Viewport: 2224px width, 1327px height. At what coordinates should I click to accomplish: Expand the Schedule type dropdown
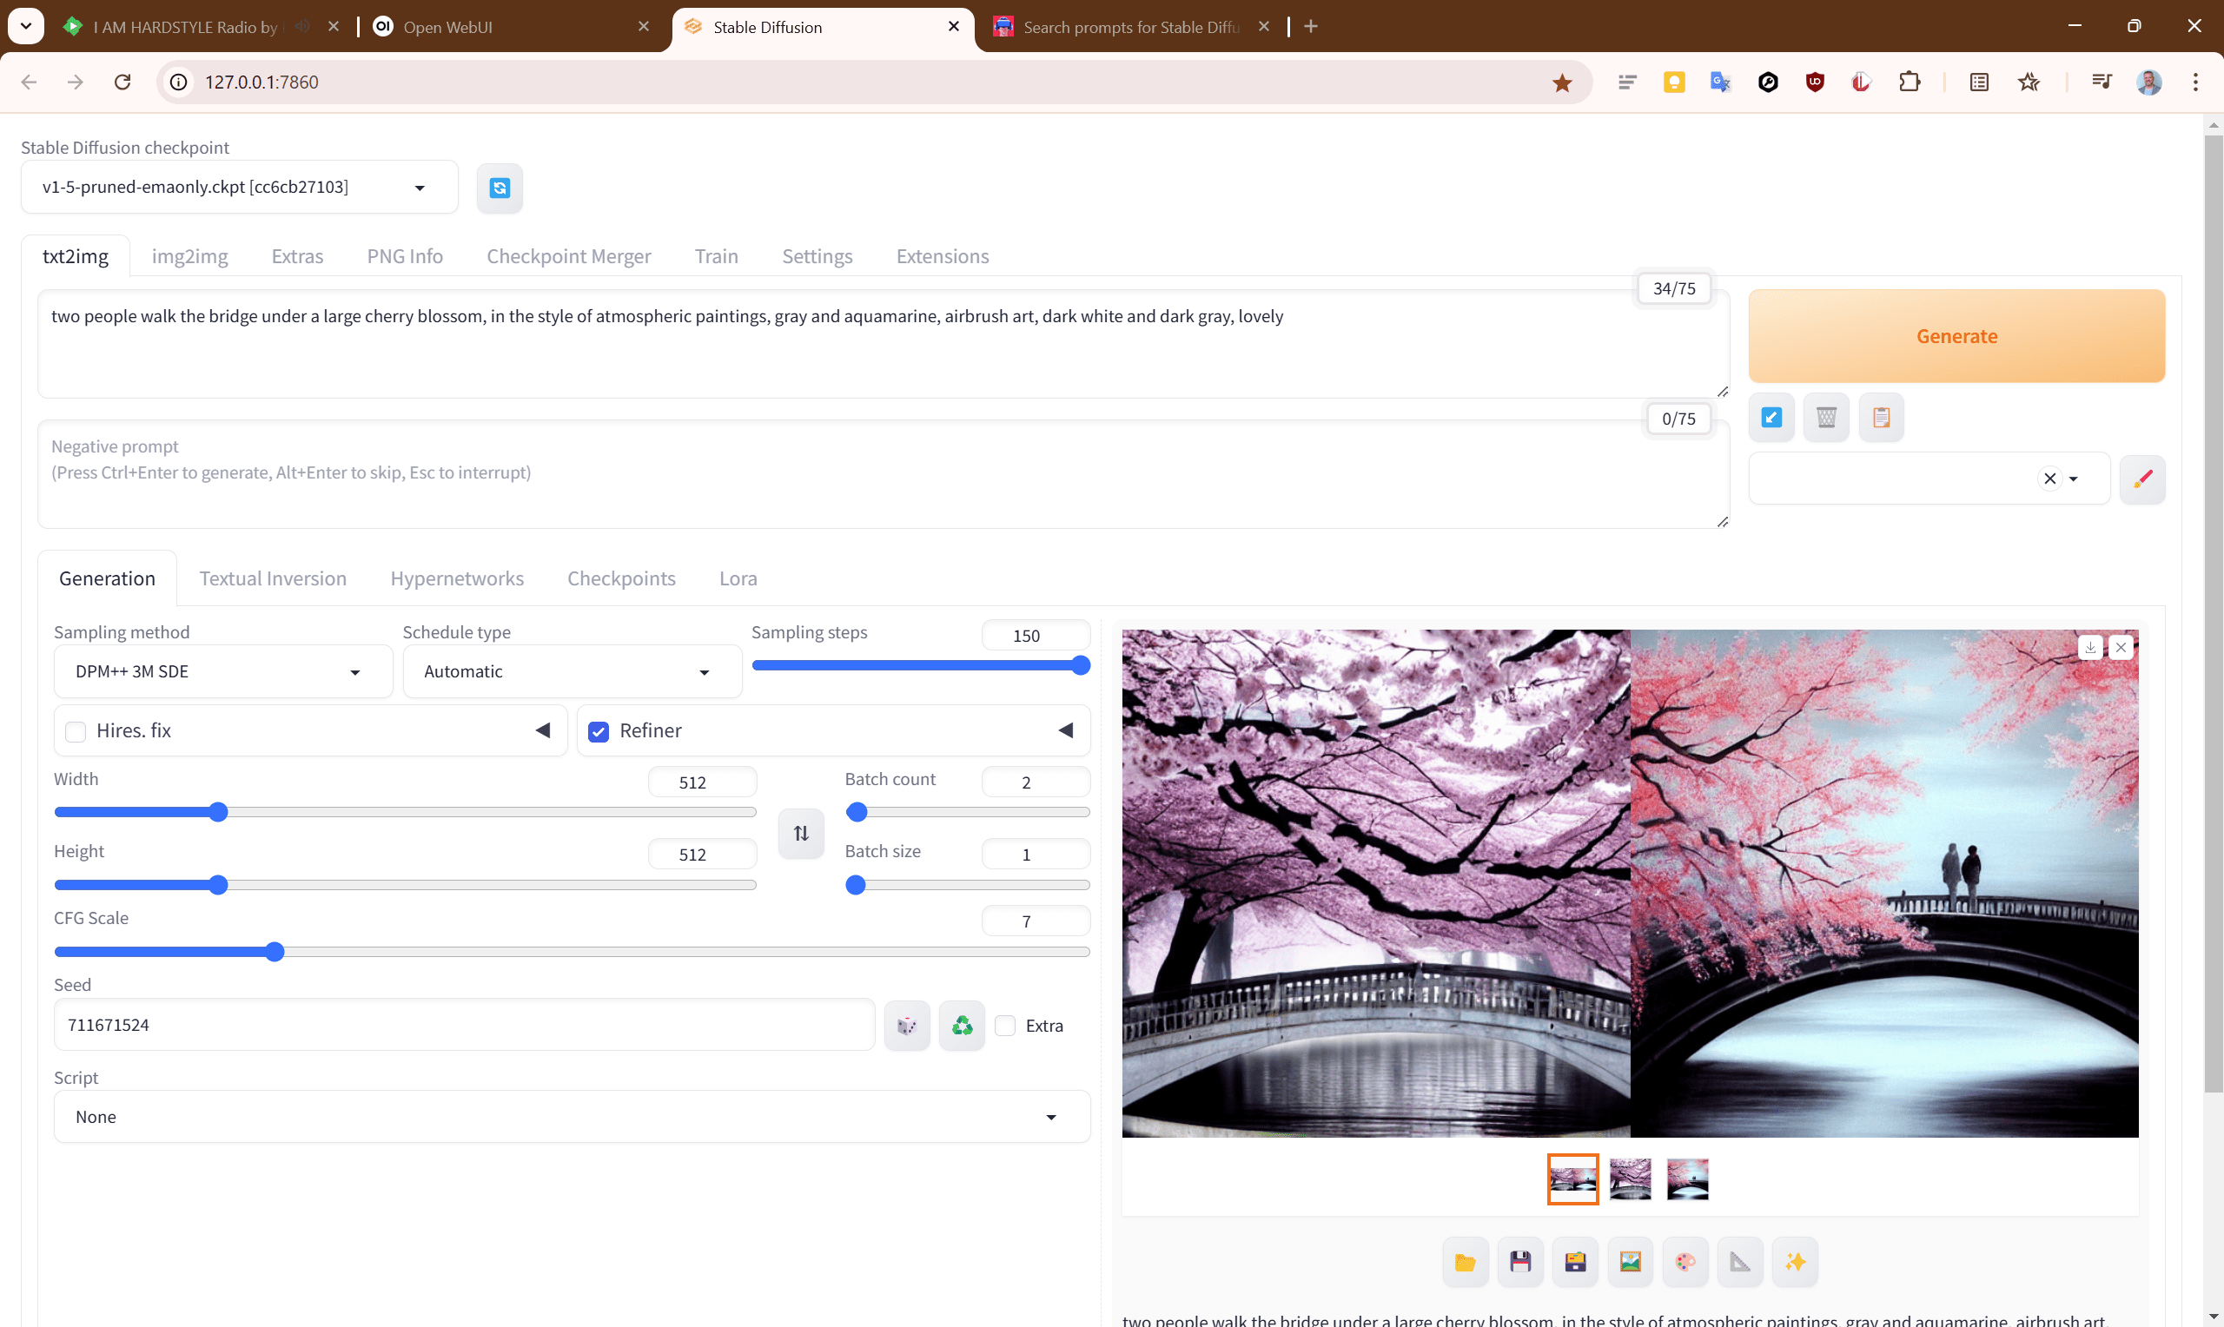pyautogui.click(x=572, y=671)
